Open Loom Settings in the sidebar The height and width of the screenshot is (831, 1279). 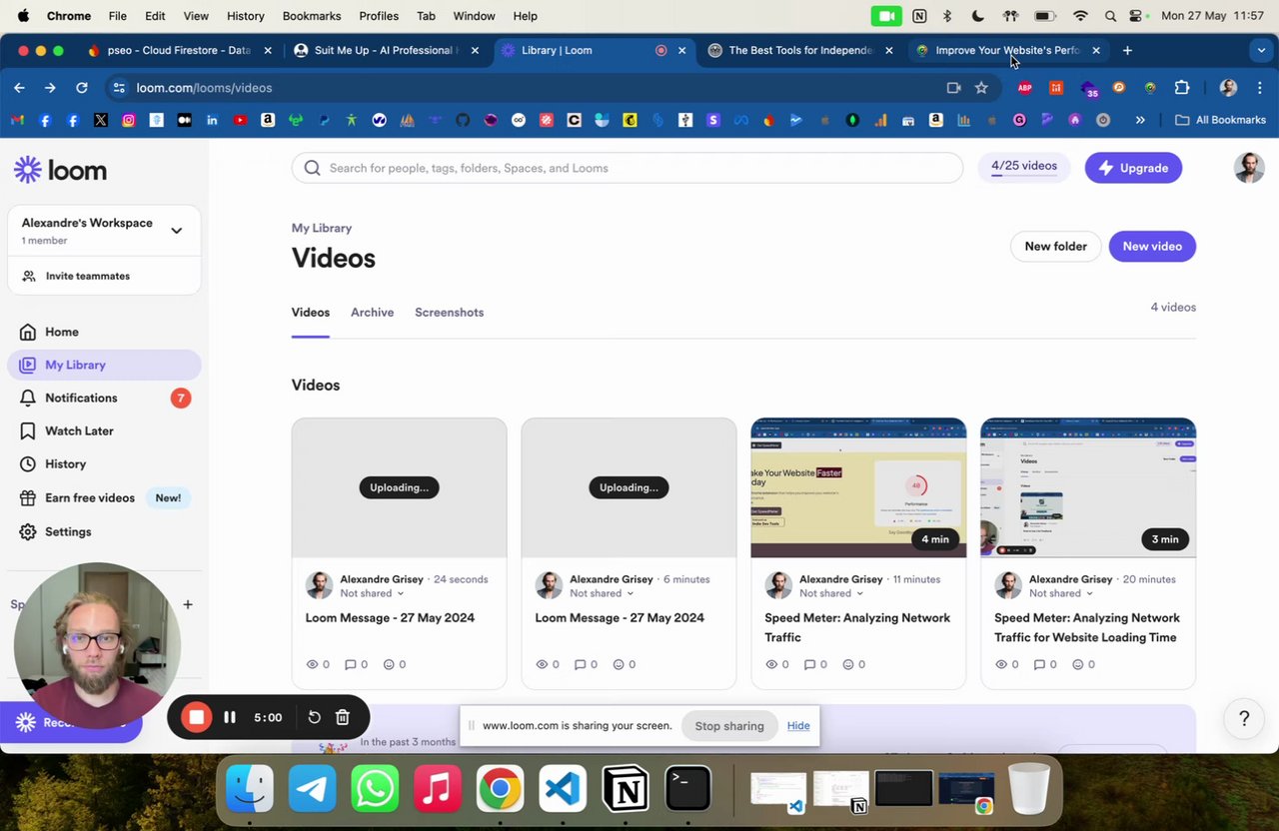(104, 531)
